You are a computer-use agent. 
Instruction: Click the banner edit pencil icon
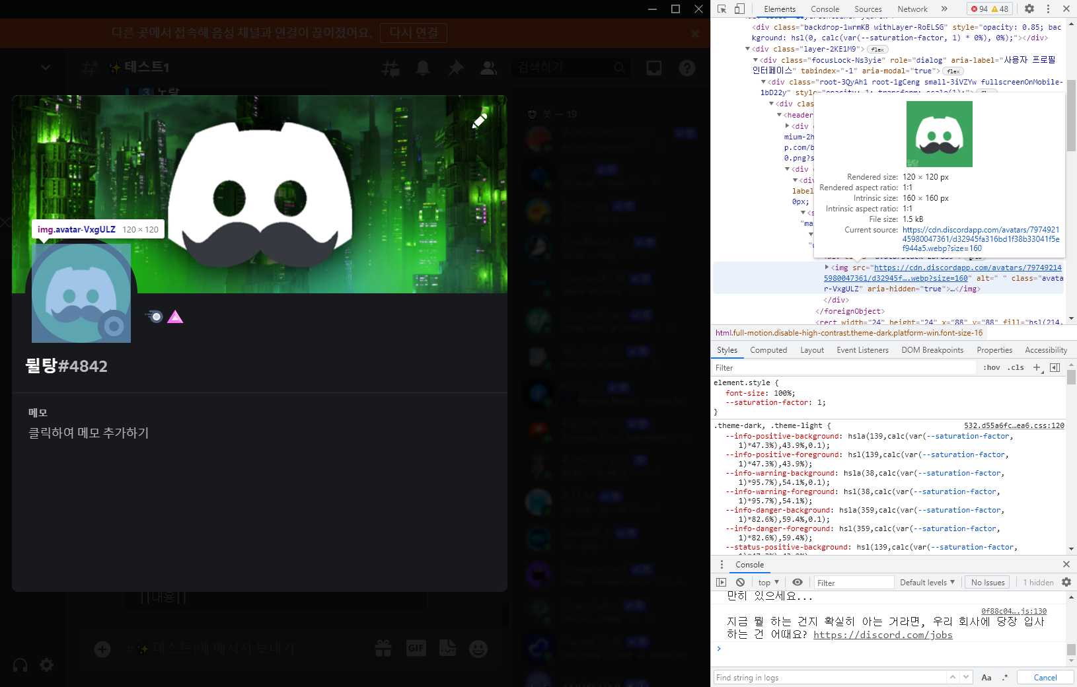480,120
